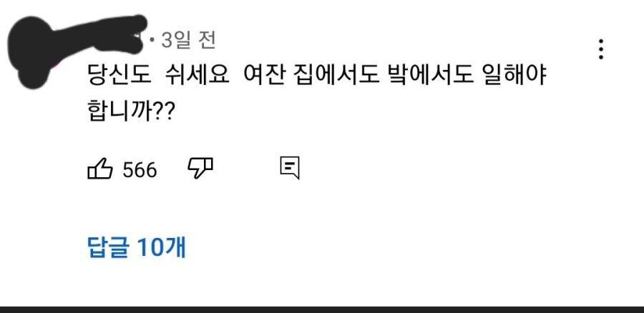Click the 566 like count

(x=140, y=170)
